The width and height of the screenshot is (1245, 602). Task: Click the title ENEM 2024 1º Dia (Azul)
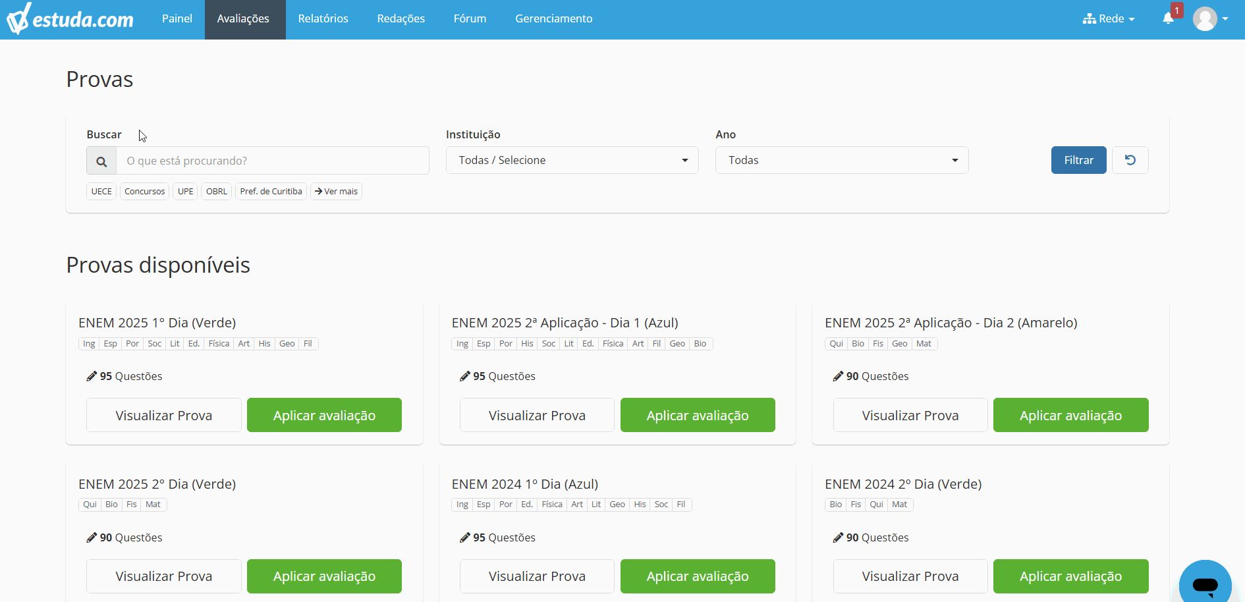(525, 484)
